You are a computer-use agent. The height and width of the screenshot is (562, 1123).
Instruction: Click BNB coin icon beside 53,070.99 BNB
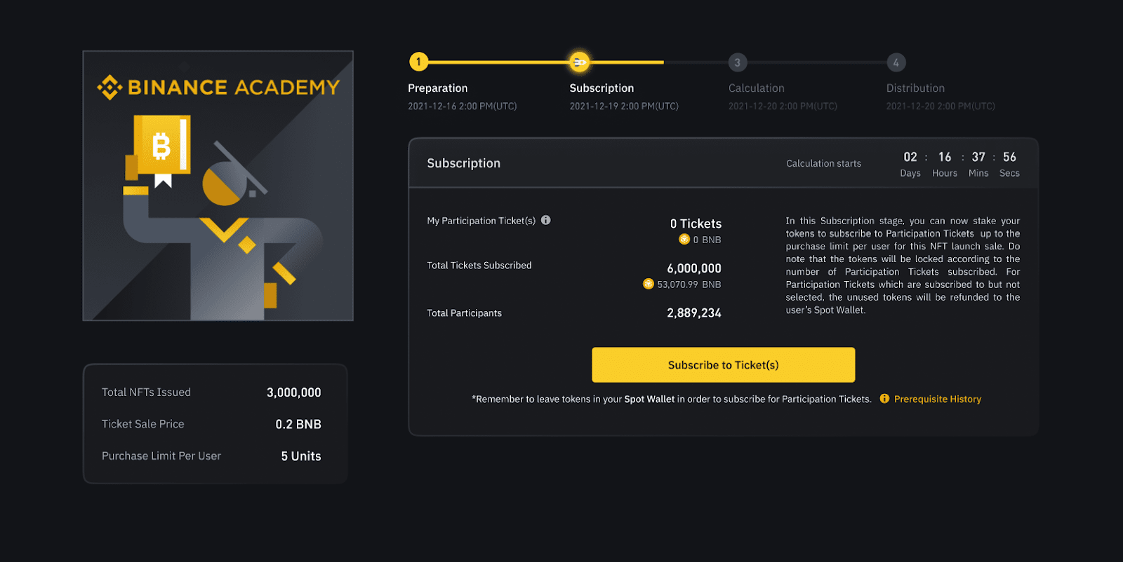(649, 284)
